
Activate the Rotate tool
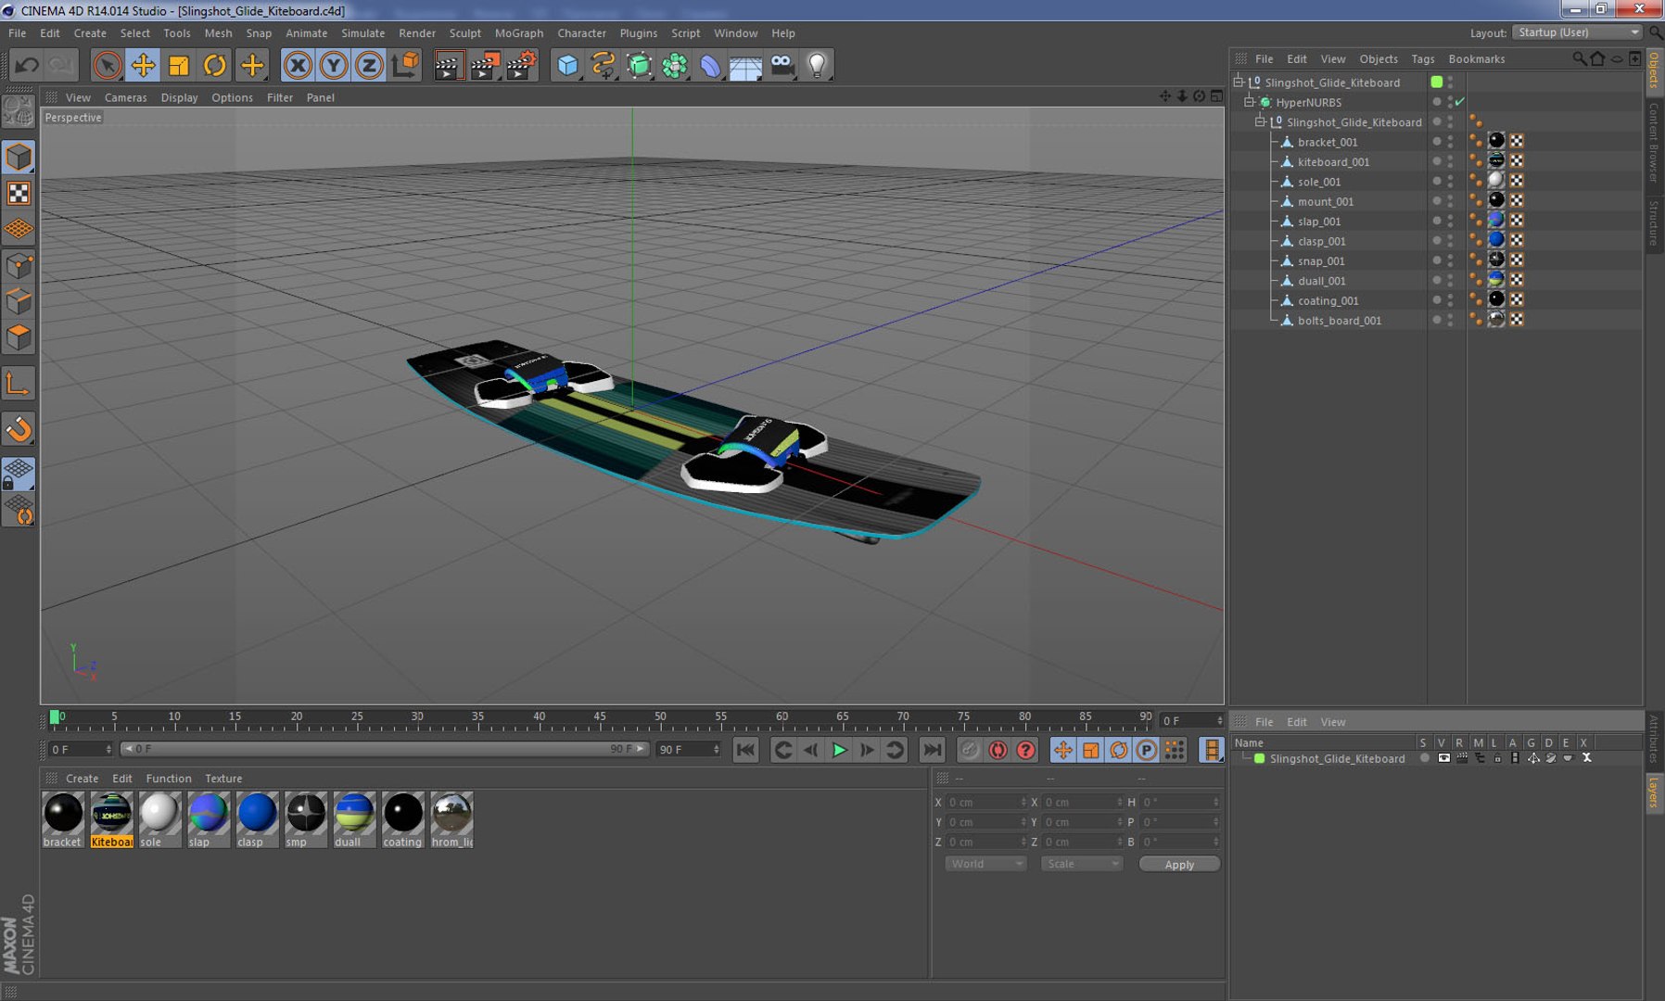point(215,65)
